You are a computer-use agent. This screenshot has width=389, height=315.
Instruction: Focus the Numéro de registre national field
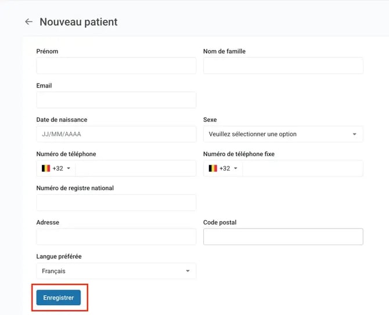click(116, 202)
